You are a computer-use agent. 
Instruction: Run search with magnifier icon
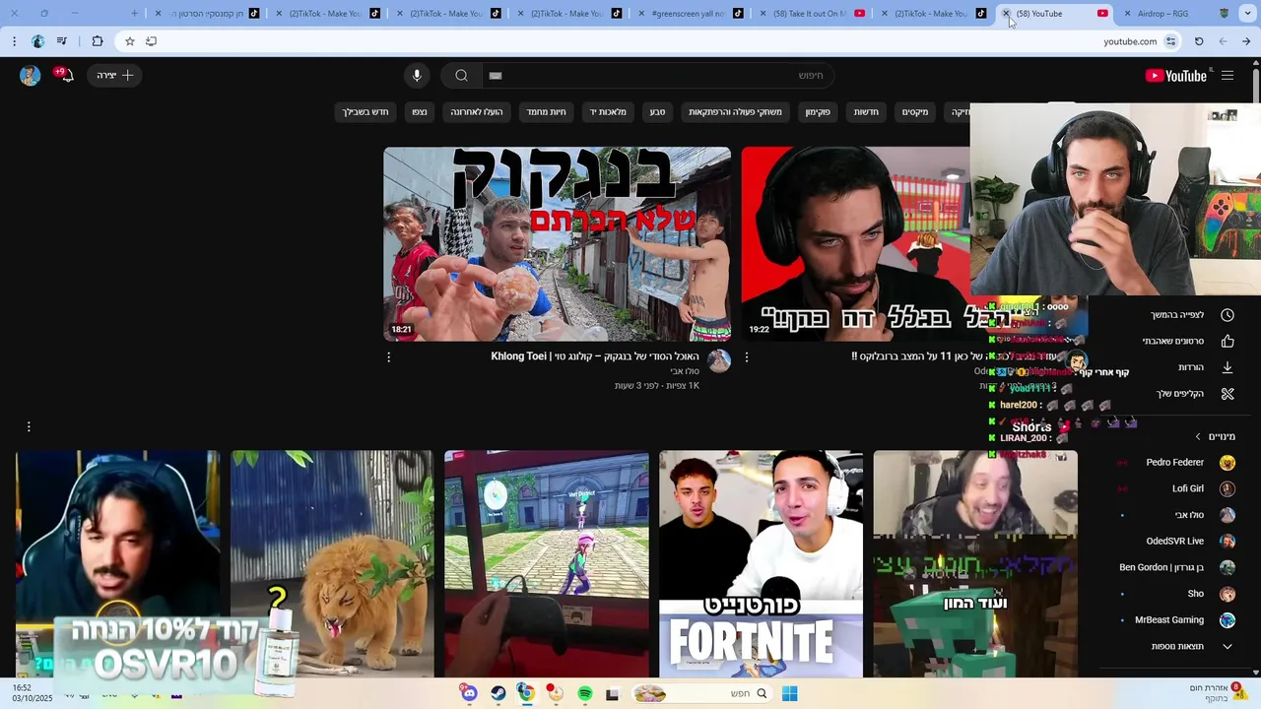tap(461, 76)
